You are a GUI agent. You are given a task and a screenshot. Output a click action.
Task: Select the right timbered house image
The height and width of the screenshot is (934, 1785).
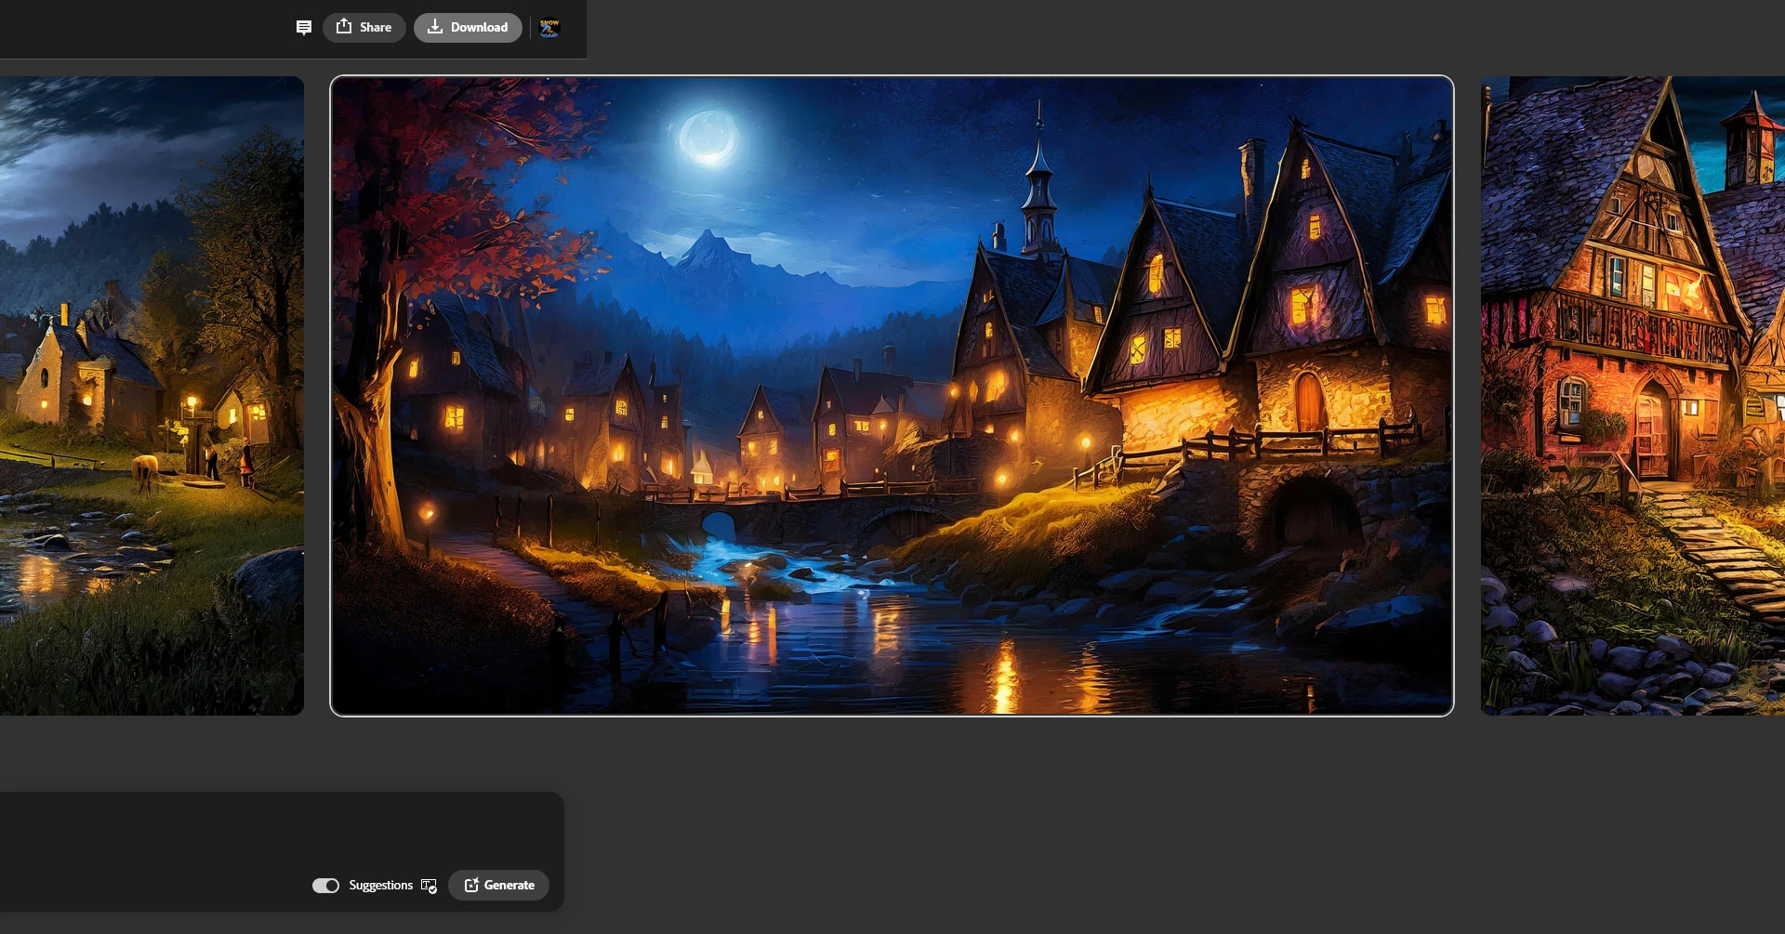pos(1633,396)
